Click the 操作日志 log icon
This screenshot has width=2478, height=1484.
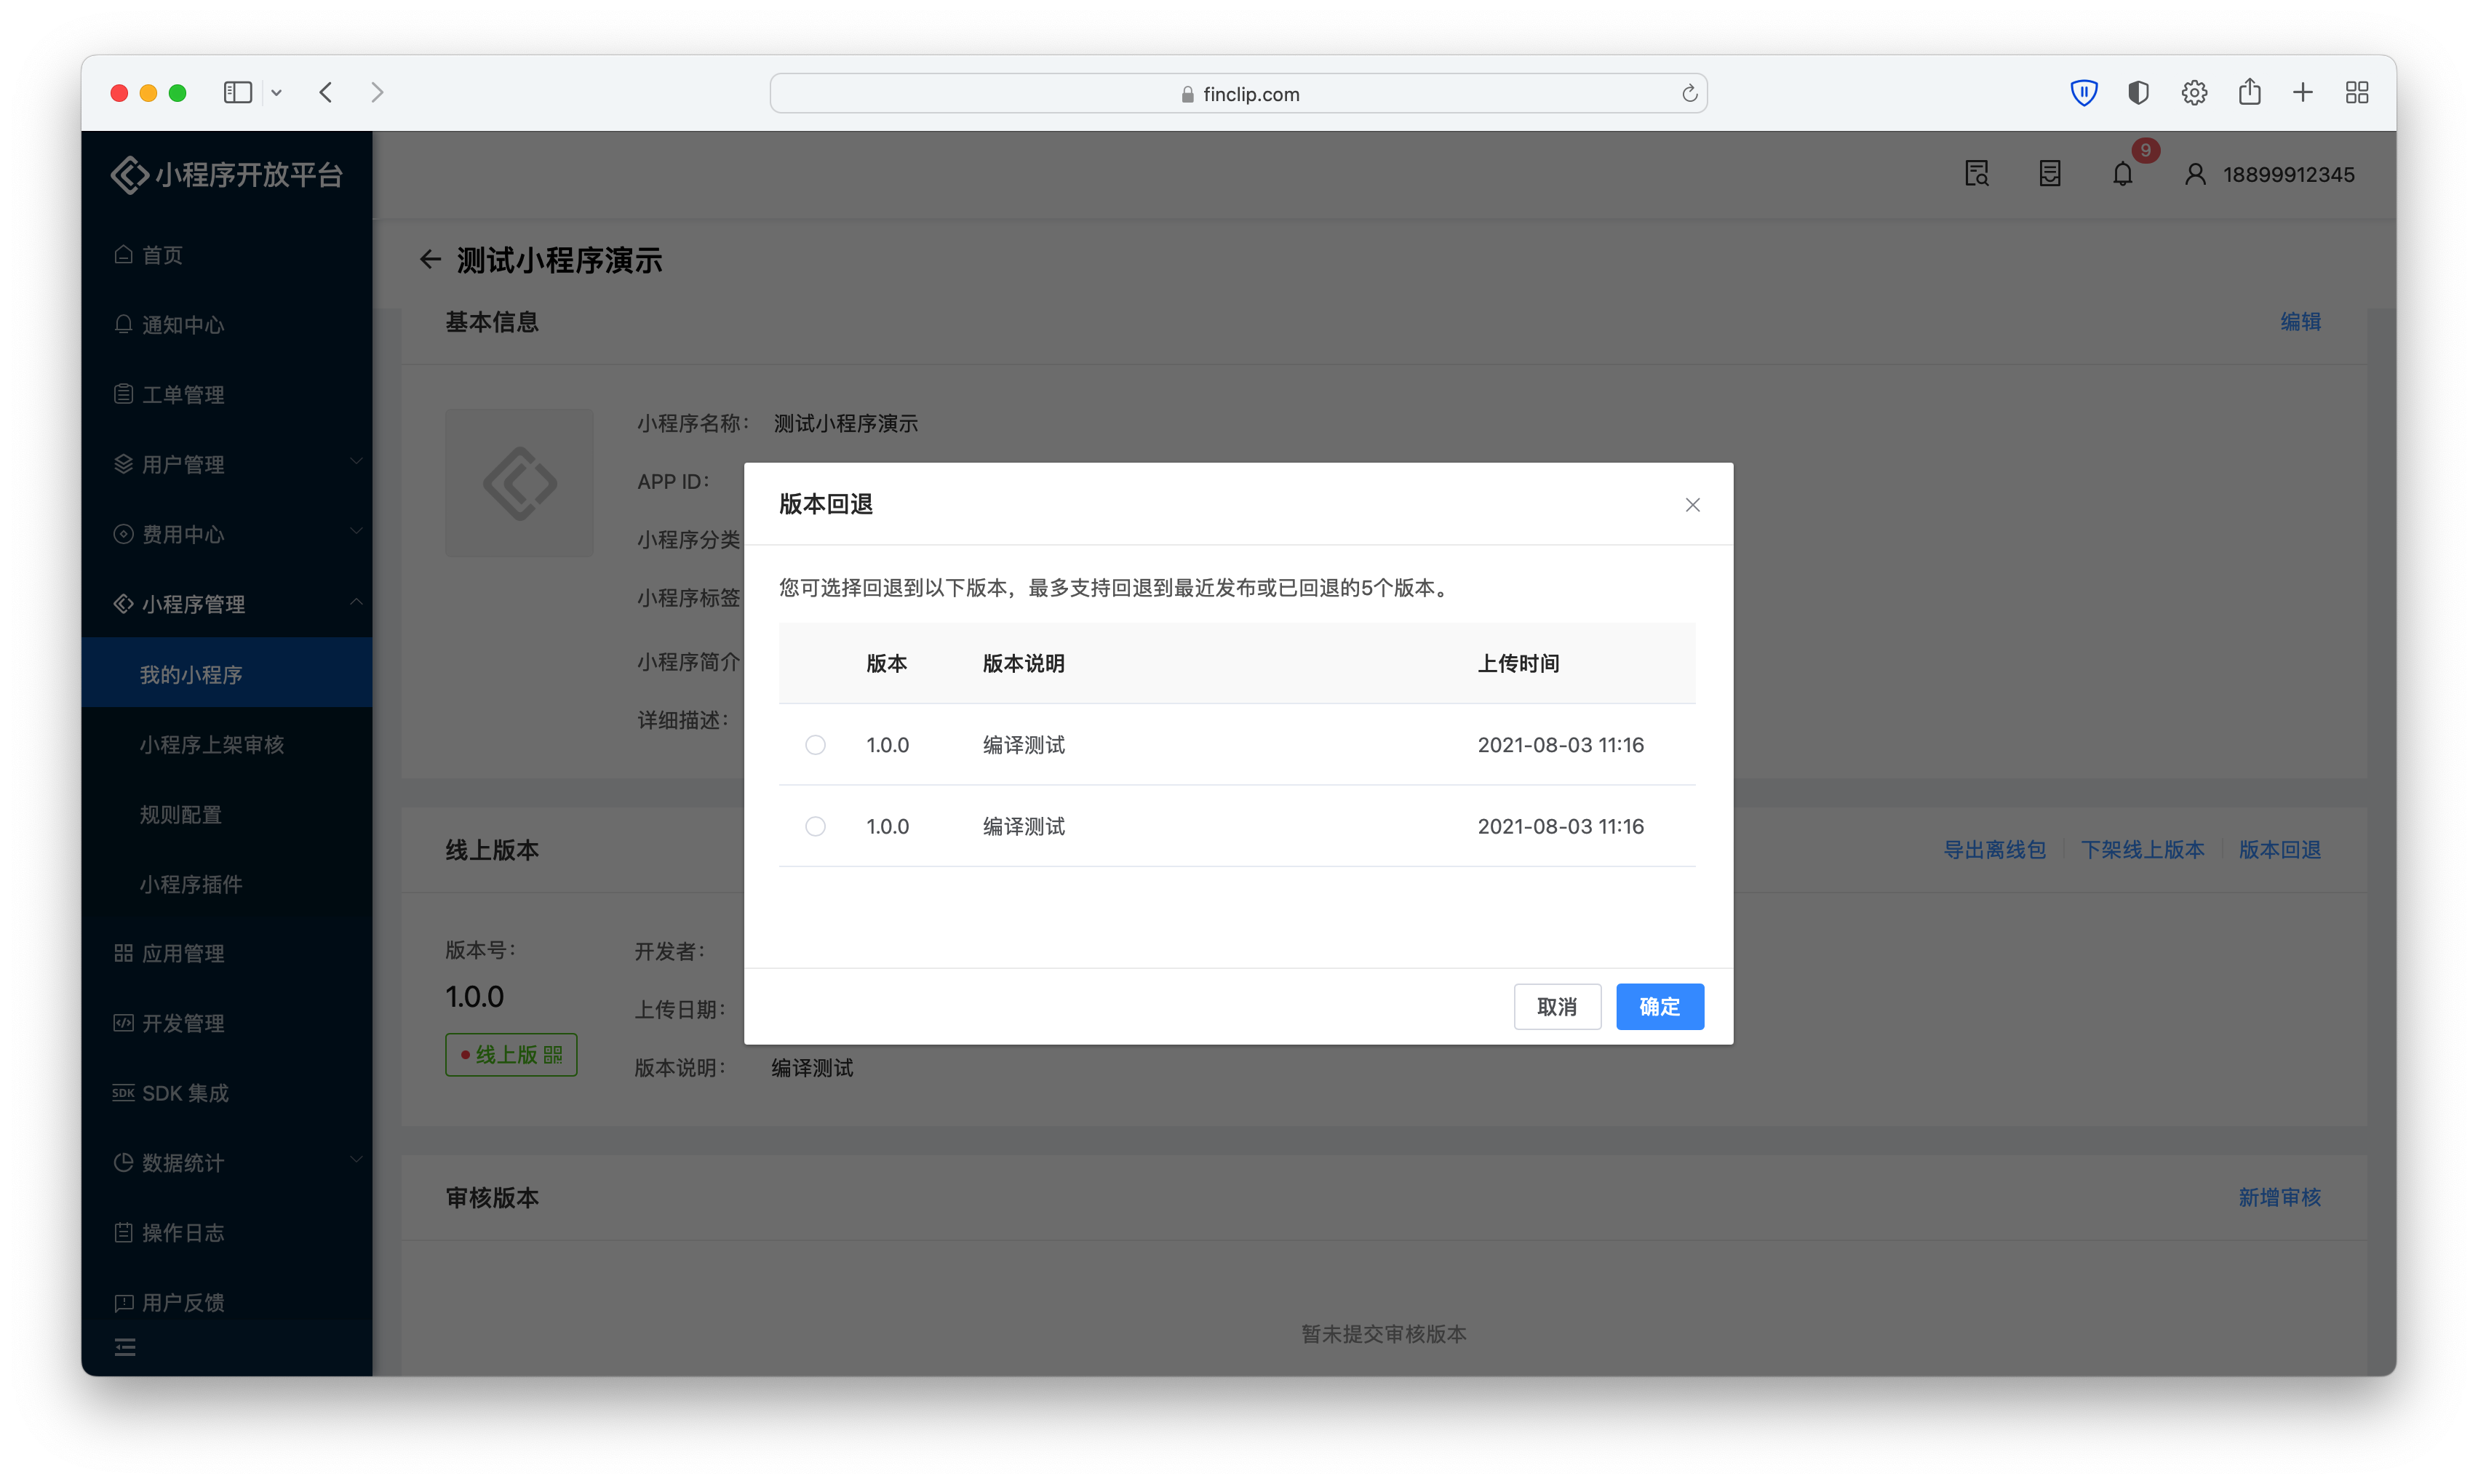(x=123, y=1232)
